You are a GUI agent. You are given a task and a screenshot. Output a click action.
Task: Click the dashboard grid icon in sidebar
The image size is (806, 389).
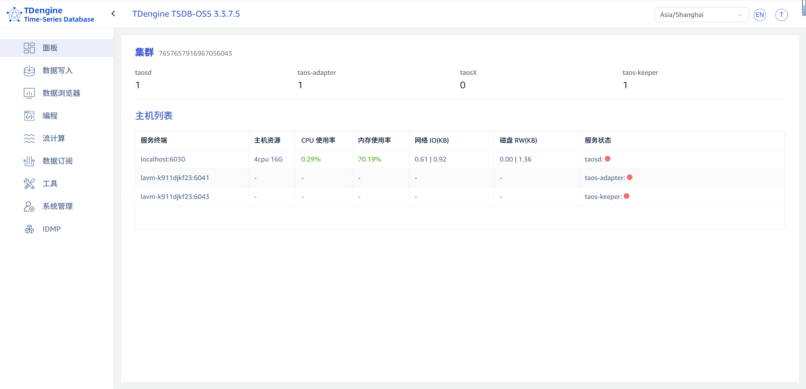(29, 48)
